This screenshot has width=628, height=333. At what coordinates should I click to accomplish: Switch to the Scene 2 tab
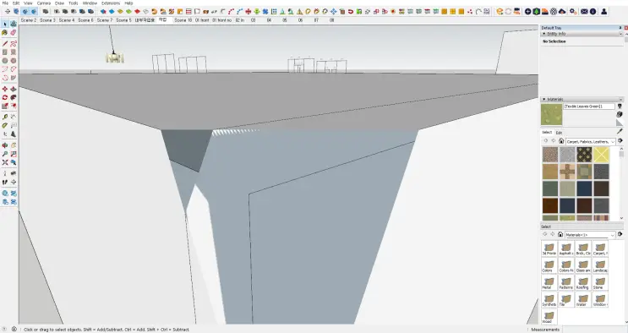(x=29, y=20)
